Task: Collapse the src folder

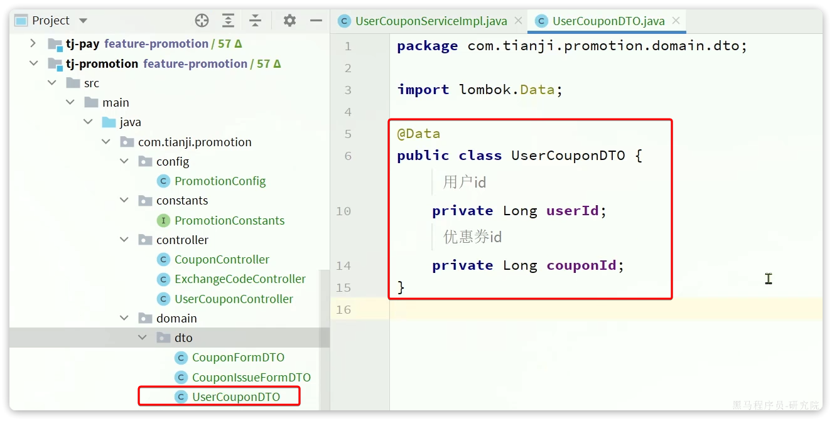Action: tap(51, 83)
